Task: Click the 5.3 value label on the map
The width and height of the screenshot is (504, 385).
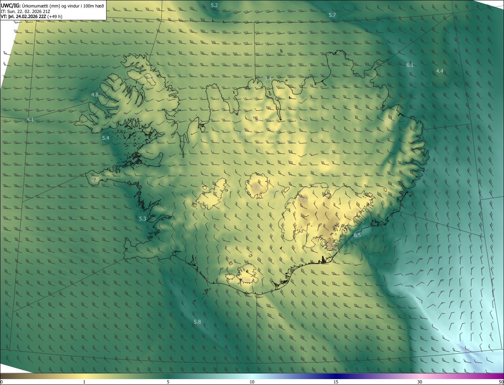Action: click(143, 218)
